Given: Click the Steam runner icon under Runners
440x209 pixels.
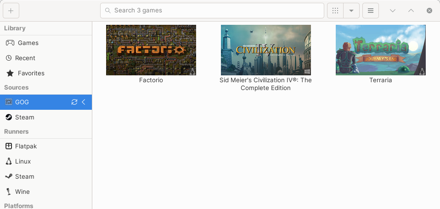Looking at the screenshot, I should [x=9, y=176].
